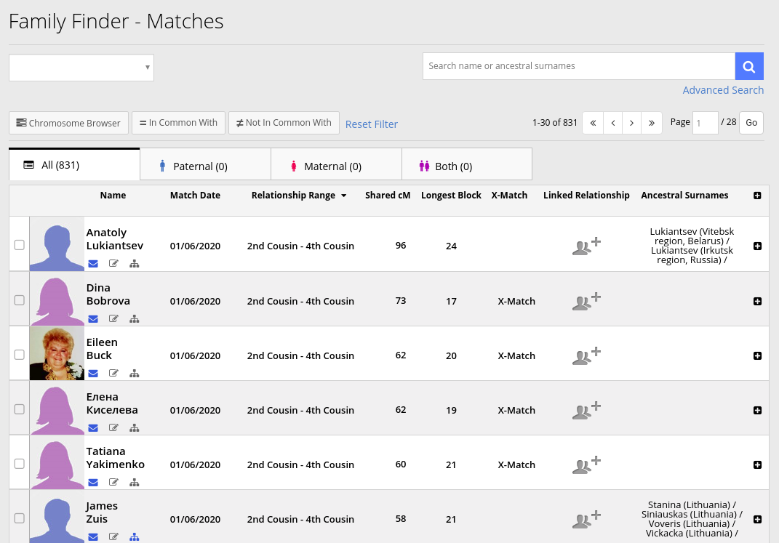Select Dina Bobrova's row checkbox
This screenshot has width=779, height=543.
click(20, 299)
